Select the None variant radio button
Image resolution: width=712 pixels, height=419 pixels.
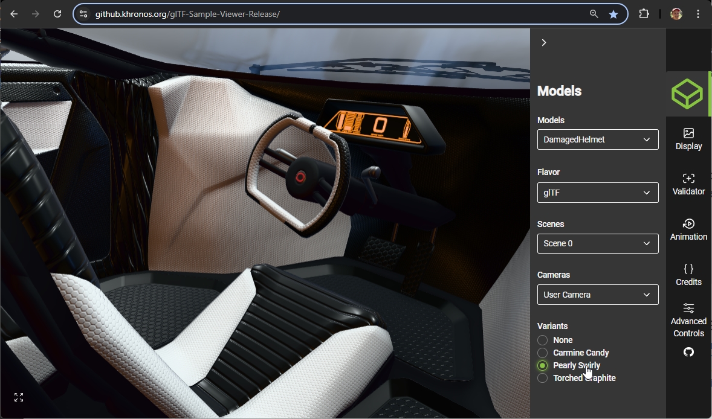(x=542, y=340)
